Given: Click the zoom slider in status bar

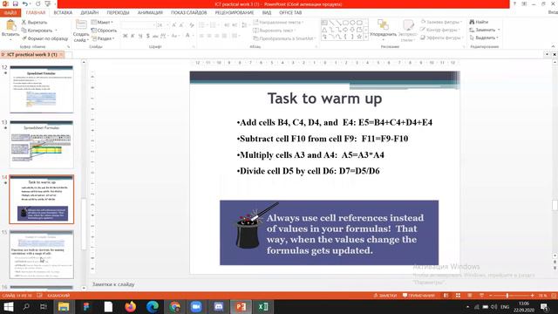Looking at the screenshot, I should click(507, 296).
